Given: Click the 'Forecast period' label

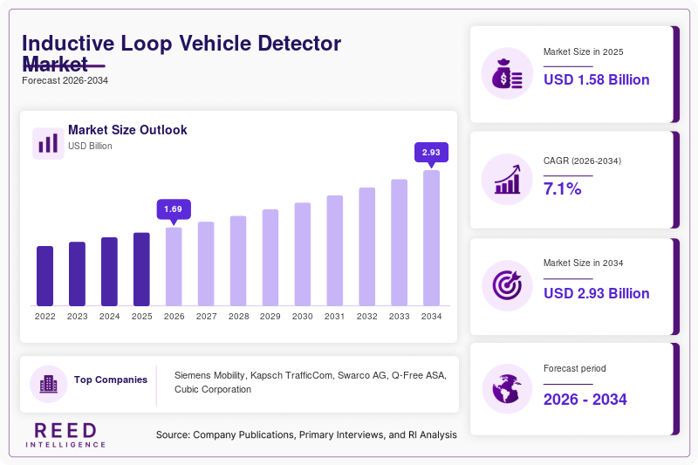Looking at the screenshot, I should tap(575, 368).
